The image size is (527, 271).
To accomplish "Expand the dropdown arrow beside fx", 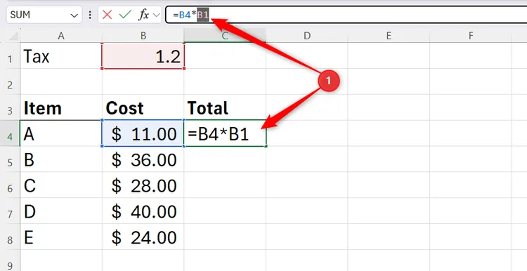I will [156, 15].
